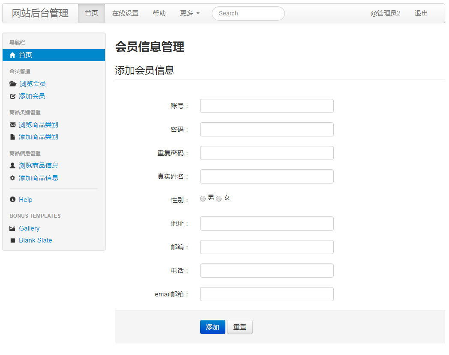Screen dimensions: 449x355
Task: Click into the 密码 input field
Action: (x=266, y=130)
